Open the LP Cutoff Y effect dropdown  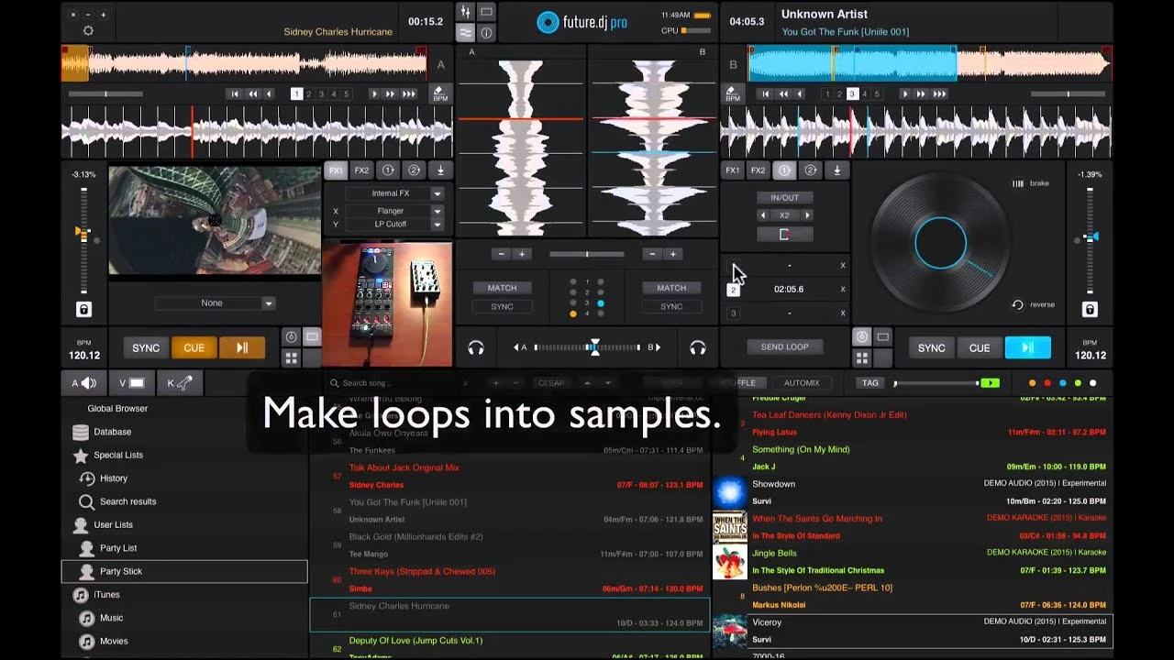pos(394,224)
